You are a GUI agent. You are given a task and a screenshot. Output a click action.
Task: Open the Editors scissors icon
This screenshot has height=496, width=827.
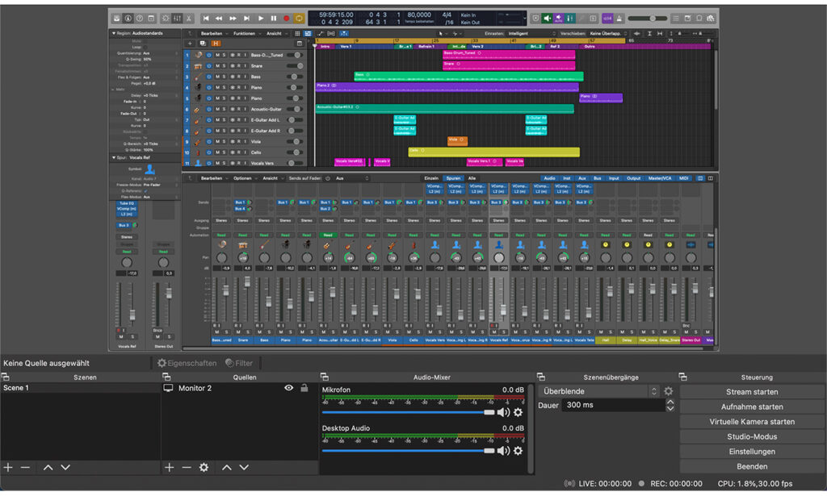pos(189,19)
